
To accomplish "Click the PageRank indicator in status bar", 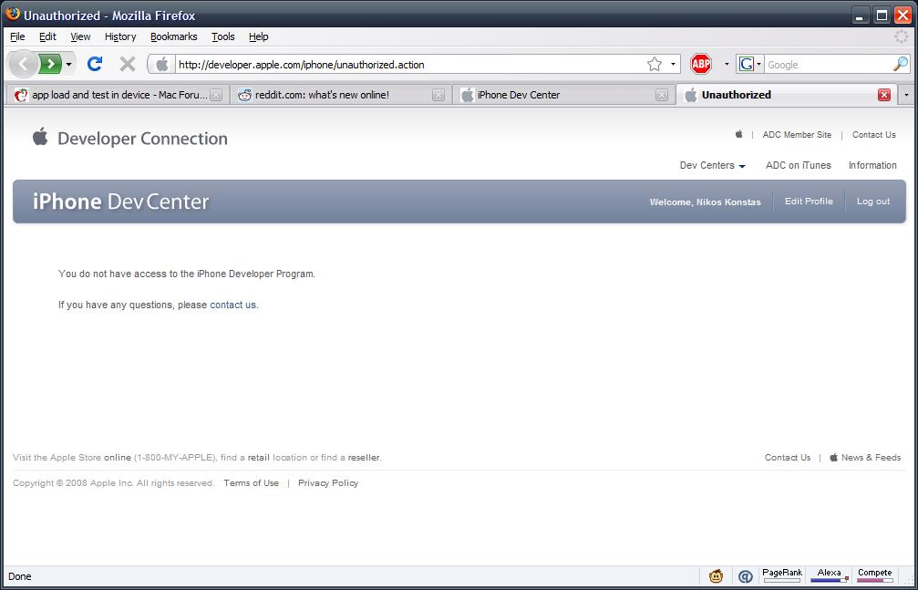I will pyautogui.click(x=782, y=576).
